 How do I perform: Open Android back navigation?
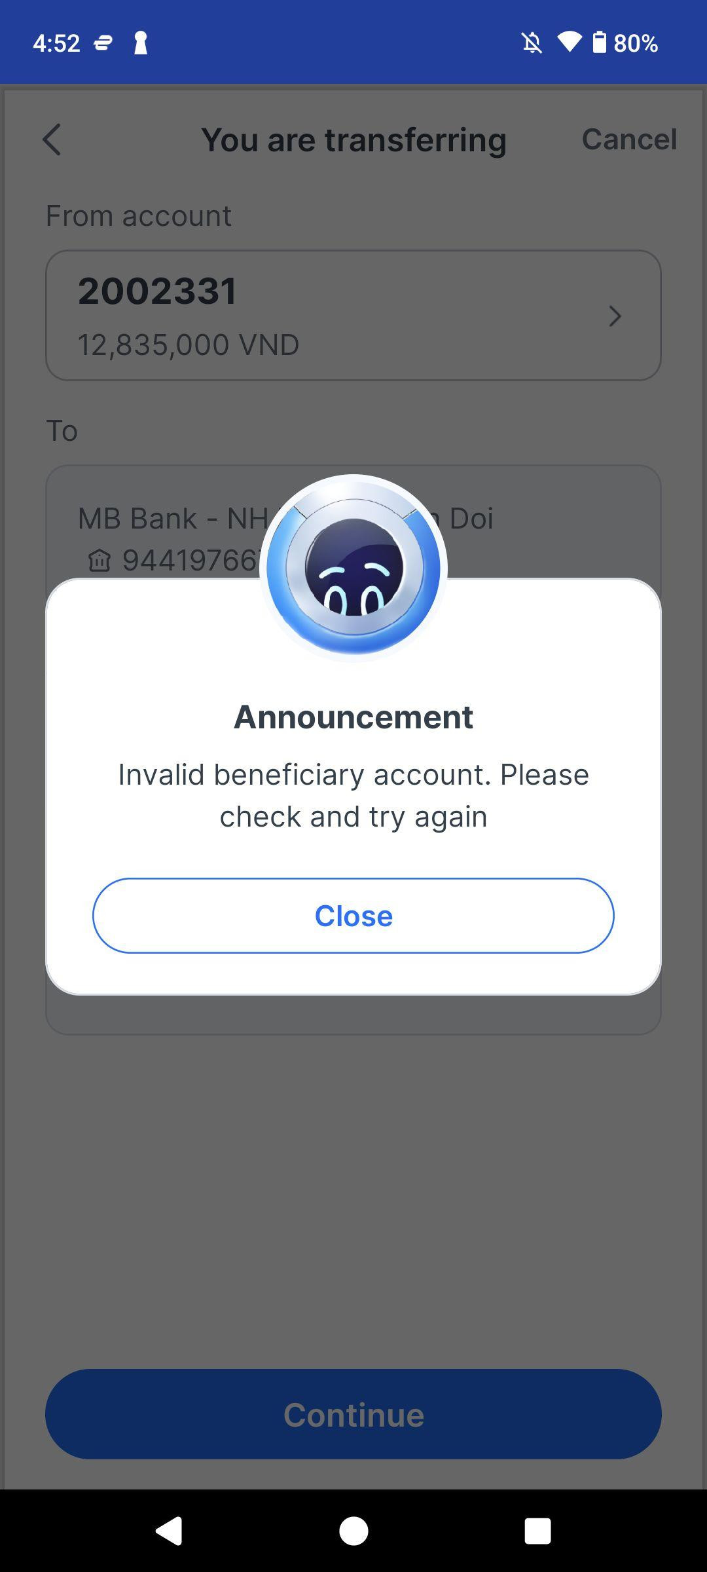[x=169, y=1531]
